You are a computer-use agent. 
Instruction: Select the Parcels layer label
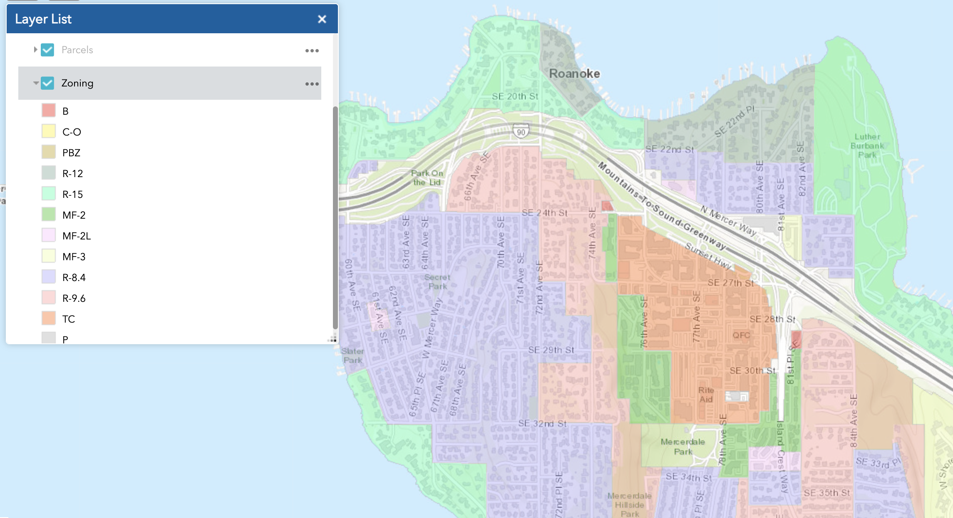coord(77,50)
